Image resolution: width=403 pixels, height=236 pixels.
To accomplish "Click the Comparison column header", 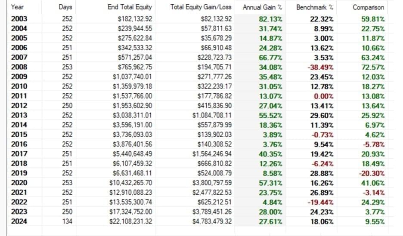I will coord(368,7).
